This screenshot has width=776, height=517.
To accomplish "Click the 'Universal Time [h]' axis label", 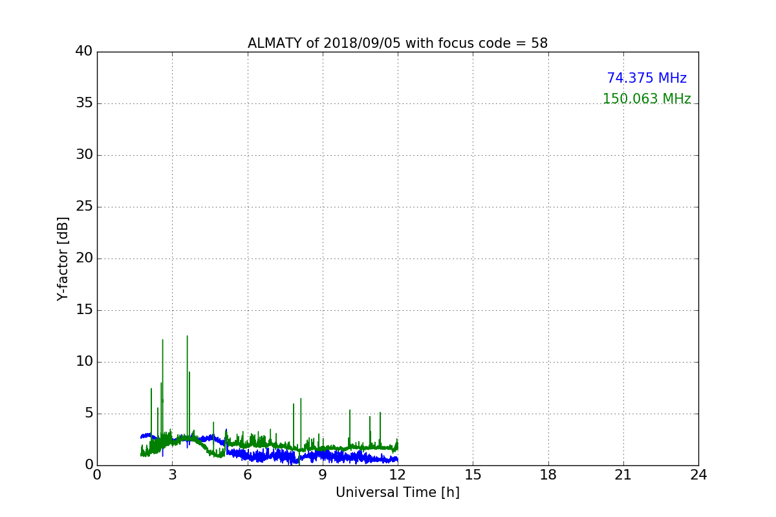I will [x=398, y=492].
